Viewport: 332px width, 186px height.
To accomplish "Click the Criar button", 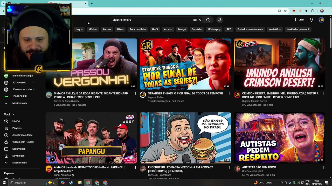I will pyautogui.click(x=299, y=20).
